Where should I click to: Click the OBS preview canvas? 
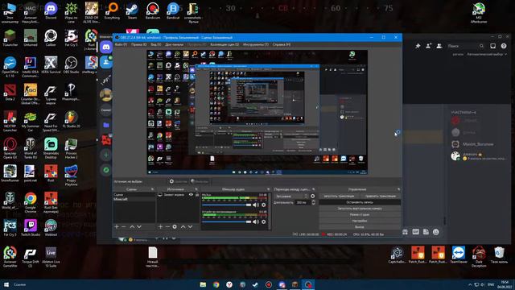point(257,112)
